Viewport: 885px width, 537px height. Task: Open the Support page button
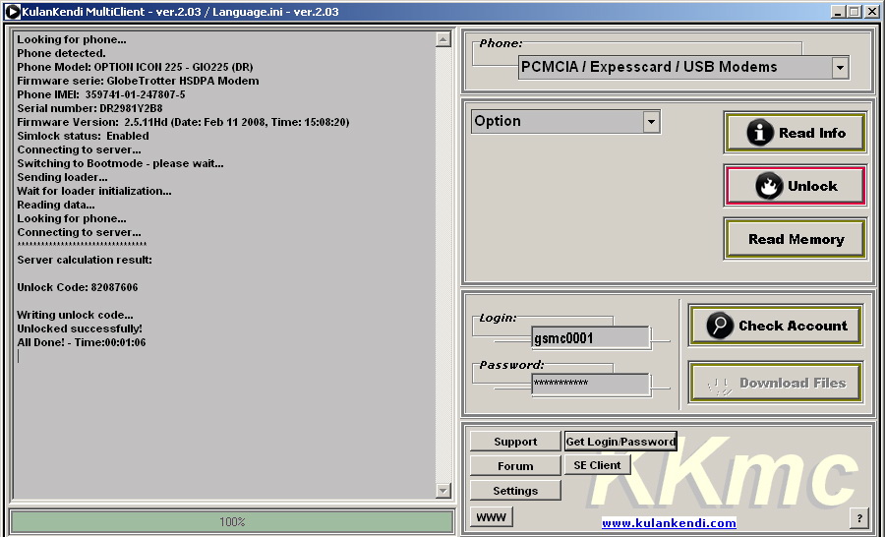515,442
